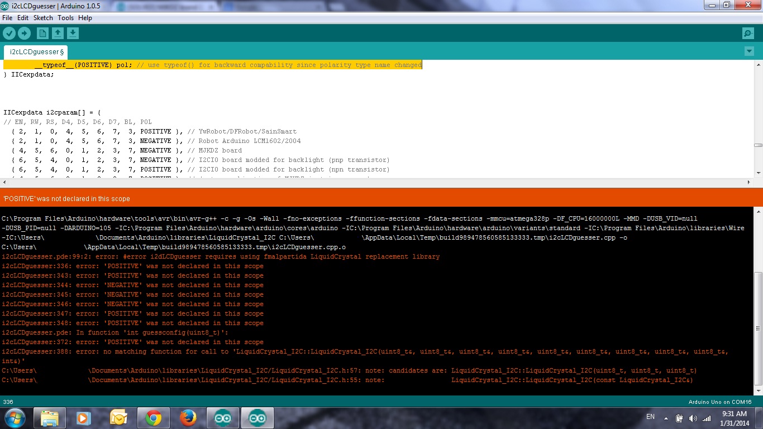Open an existing sketch
The height and width of the screenshot is (429, 763).
click(x=58, y=33)
